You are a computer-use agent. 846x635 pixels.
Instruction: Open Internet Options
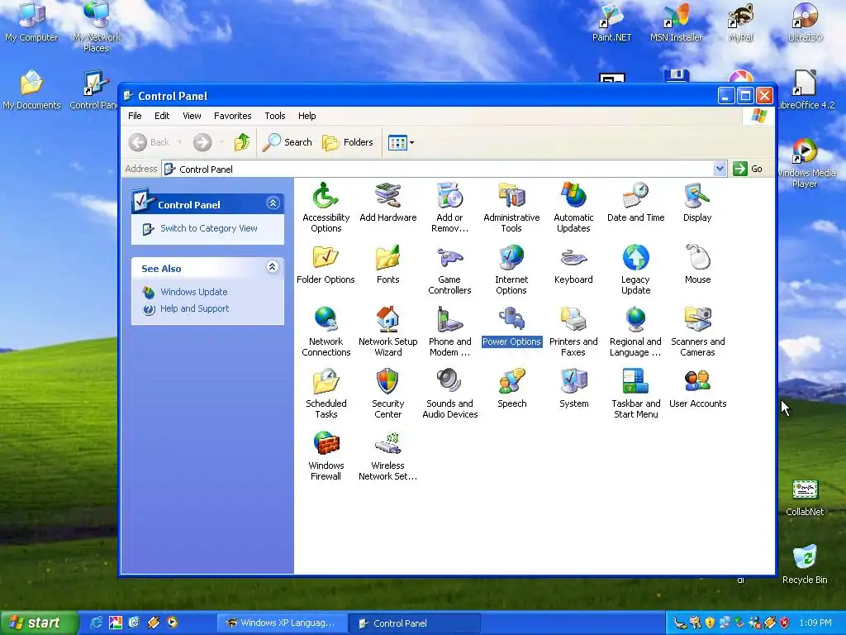pyautogui.click(x=511, y=270)
